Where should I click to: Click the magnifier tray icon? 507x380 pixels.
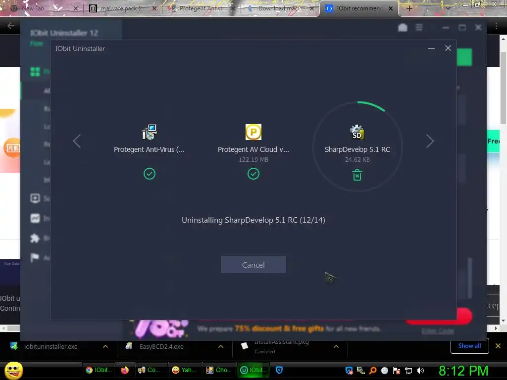(x=373, y=371)
